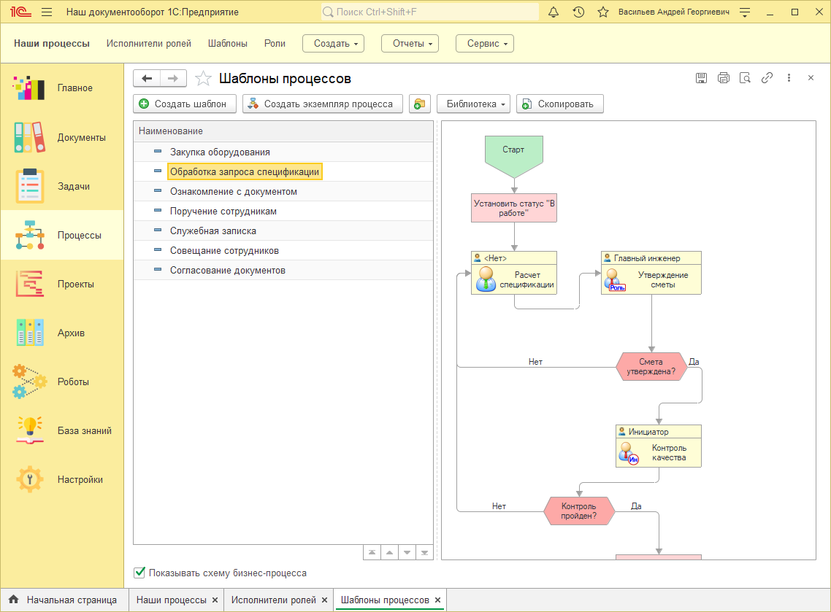Viewport: 831px width, 612px height.
Task: Save form with diskette icon
Action: (701, 78)
